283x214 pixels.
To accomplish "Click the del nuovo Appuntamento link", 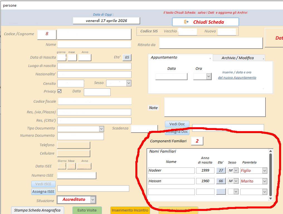I will tap(237, 78).
